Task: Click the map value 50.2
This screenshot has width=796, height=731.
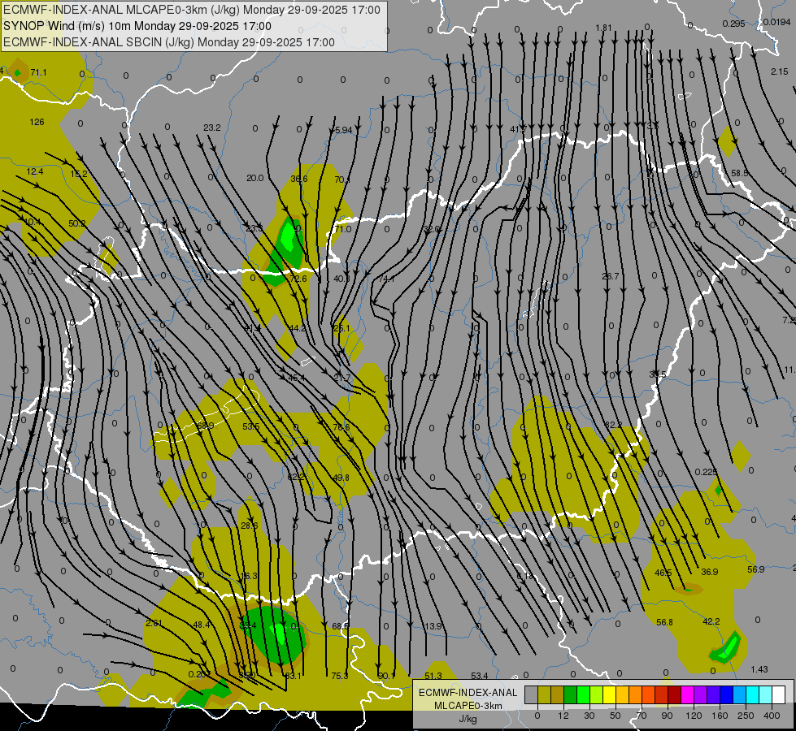Action: tap(77, 223)
